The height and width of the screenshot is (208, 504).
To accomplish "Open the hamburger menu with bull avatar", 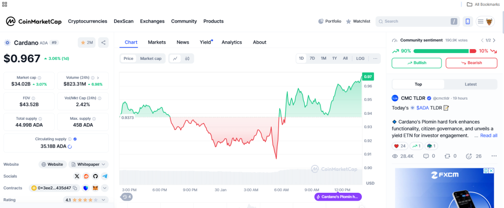I will (x=485, y=22).
